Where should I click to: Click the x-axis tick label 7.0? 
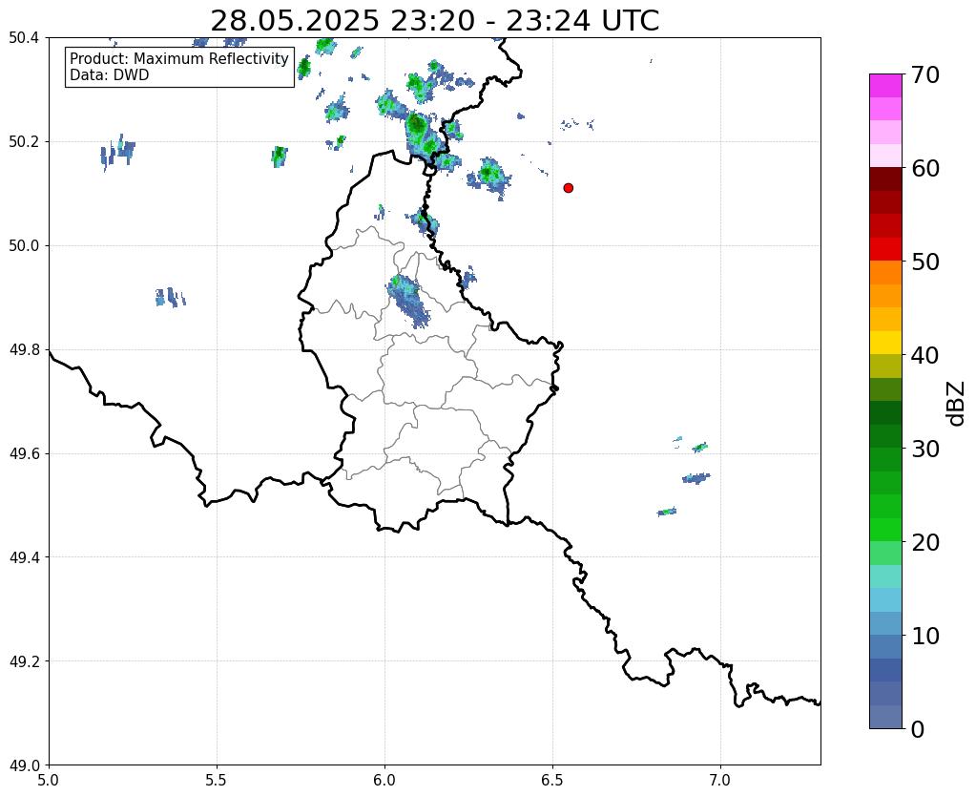click(720, 780)
